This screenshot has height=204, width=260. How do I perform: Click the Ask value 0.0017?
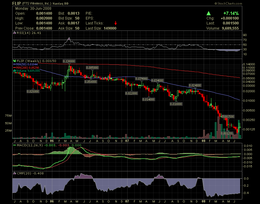click(x=73, y=23)
